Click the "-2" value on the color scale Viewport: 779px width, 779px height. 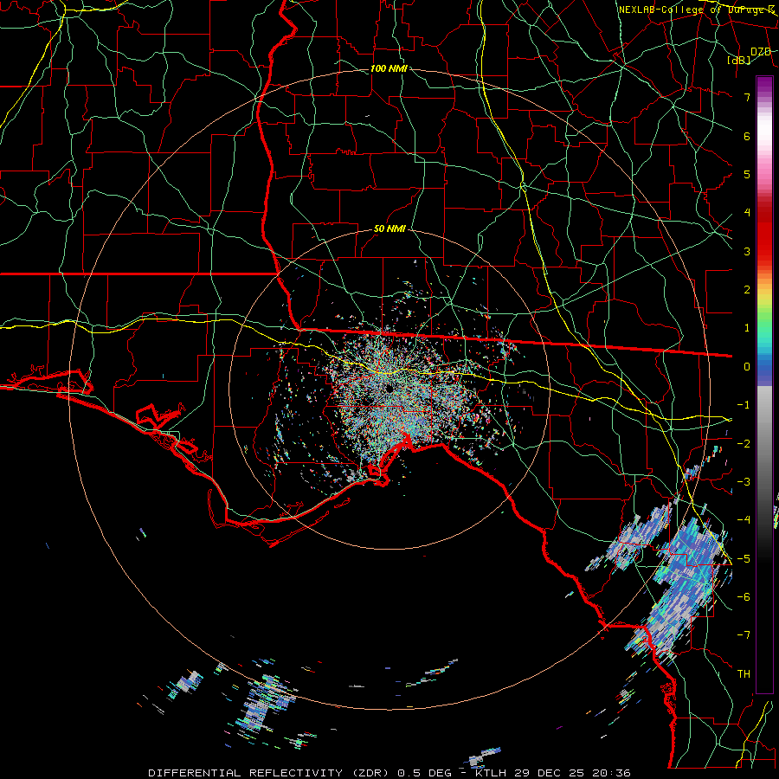pyautogui.click(x=744, y=444)
